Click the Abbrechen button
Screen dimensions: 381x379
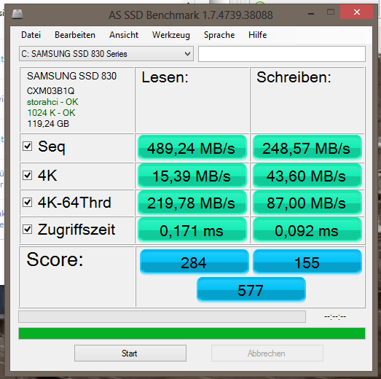(x=267, y=353)
